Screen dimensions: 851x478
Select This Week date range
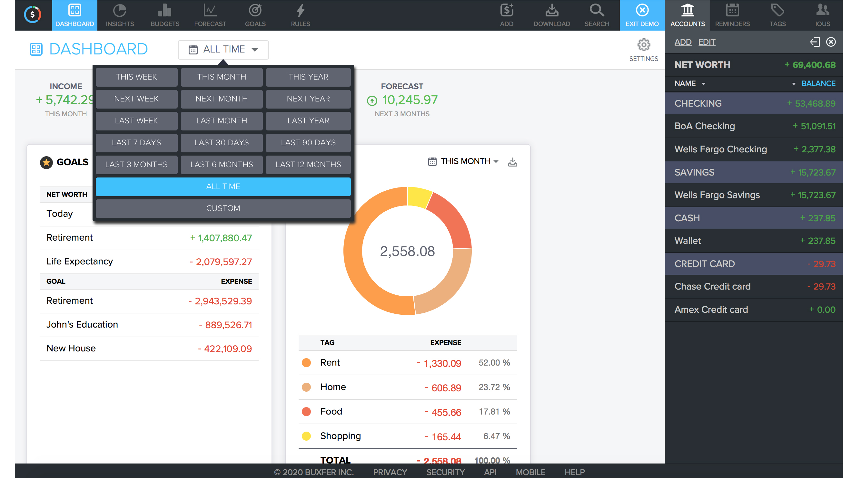coord(136,77)
